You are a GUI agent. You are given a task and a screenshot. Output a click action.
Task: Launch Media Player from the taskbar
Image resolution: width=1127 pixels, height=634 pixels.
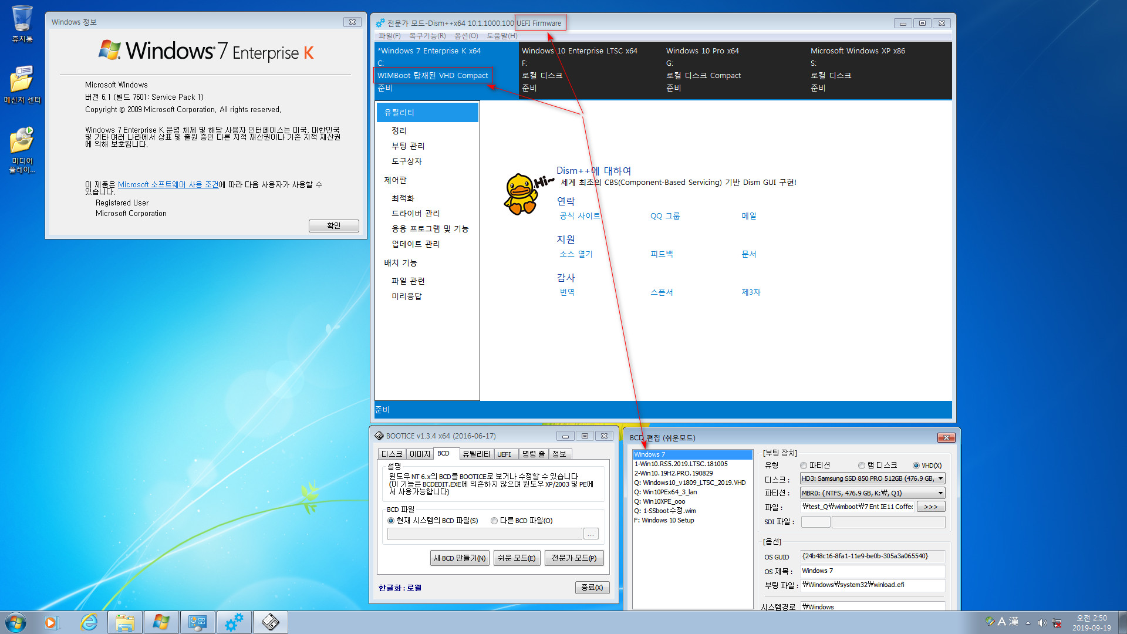pyautogui.click(x=52, y=622)
